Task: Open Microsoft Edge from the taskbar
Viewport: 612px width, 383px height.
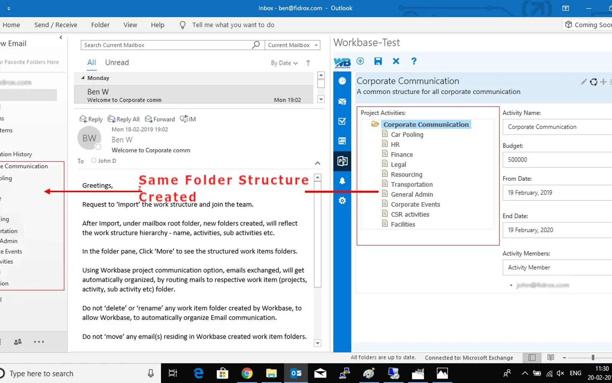Action: [199, 373]
